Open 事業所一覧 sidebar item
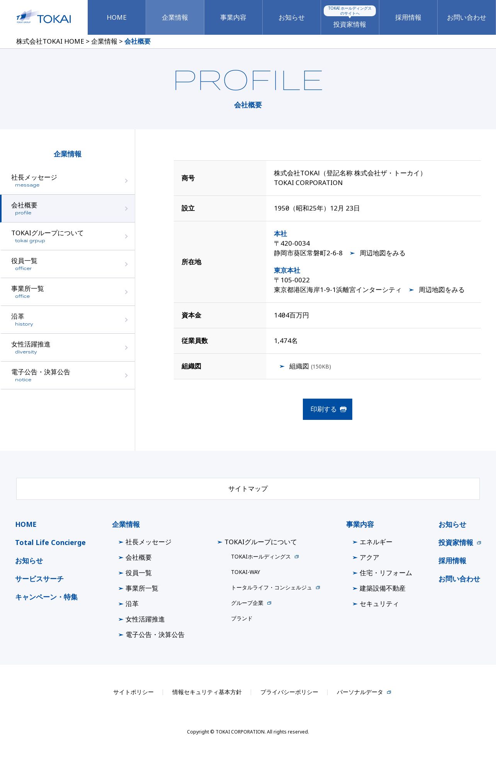Screen dimensions: 496x759 tap(68, 292)
